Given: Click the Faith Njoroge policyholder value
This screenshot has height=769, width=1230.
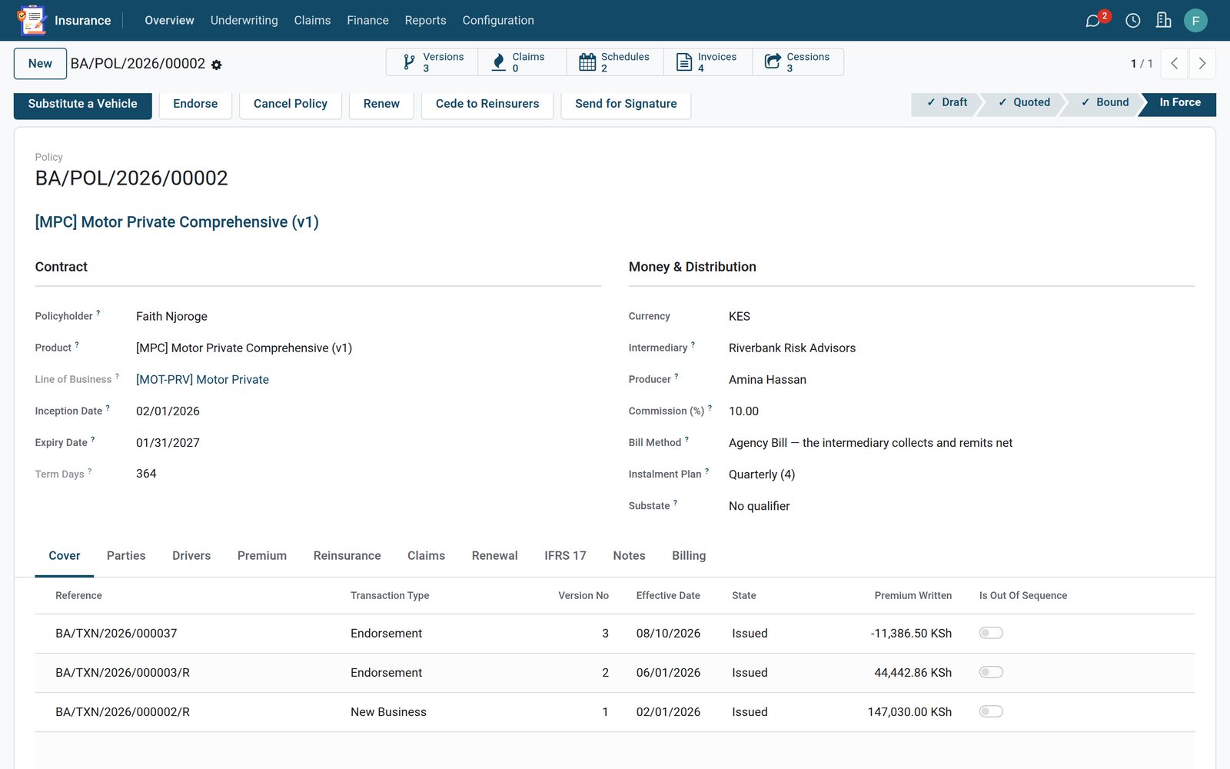Looking at the screenshot, I should 171,317.
